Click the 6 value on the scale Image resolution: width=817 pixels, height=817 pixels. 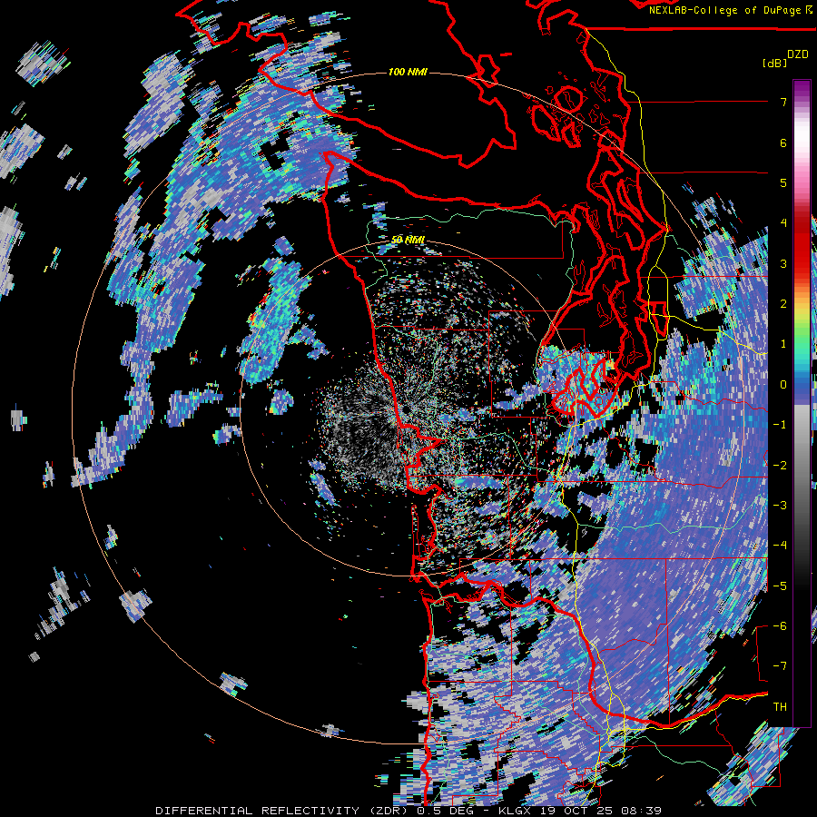pos(783,143)
